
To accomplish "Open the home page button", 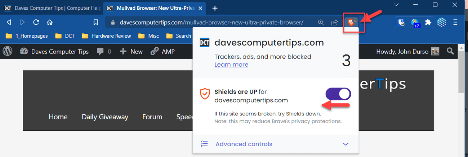I will point(50,22).
